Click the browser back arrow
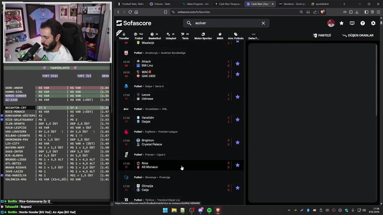The height and width of the screenshot is (215, 383). coord(118,12)
